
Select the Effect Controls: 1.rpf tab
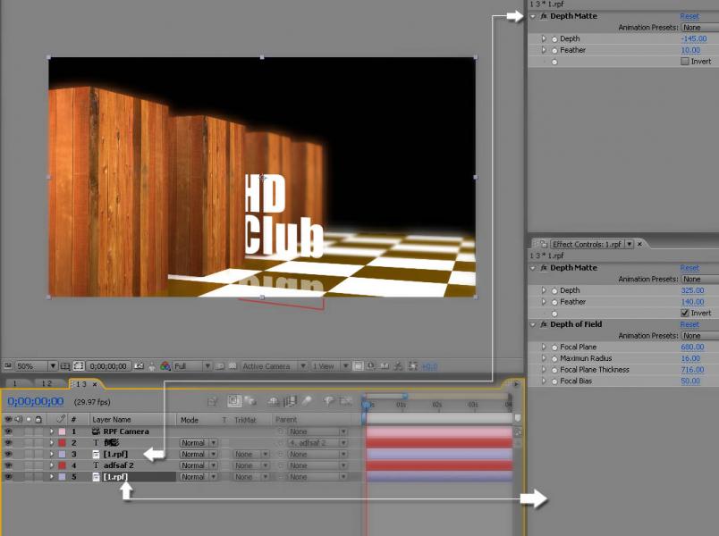pyautogui.click(x=588, y=244)
